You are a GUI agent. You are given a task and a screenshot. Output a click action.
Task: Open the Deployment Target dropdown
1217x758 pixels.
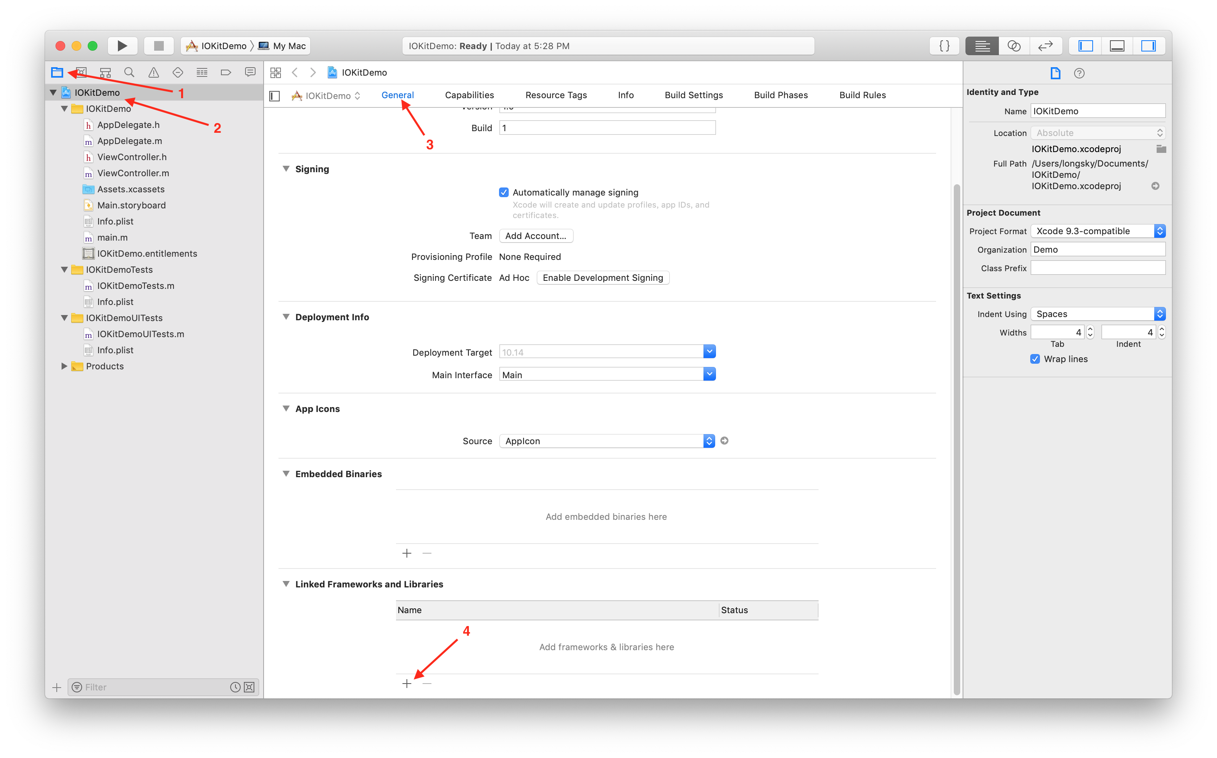[709, 352]
